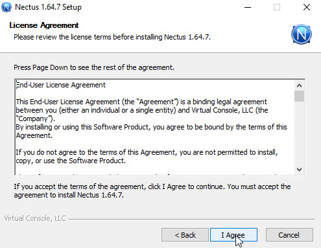Cancel the Nectus installation
Screen dimensions: 321x248
pyautogui.click(x=289, y=235)
